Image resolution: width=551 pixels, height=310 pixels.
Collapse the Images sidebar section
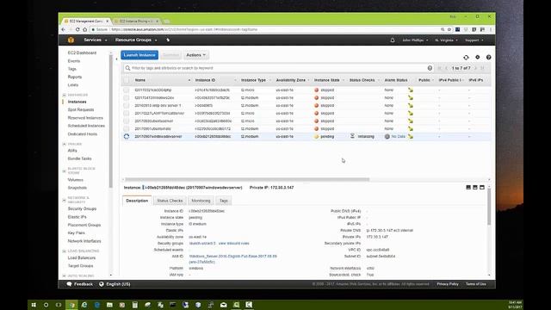coord(64,144)
